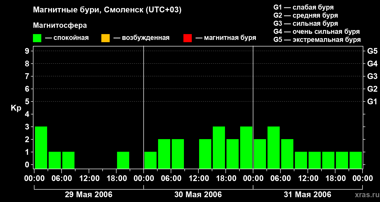Viewport: 380px width, 202px height.
Task: Click the green 'спокойная' legend swatch
Action: click(37, 38)
